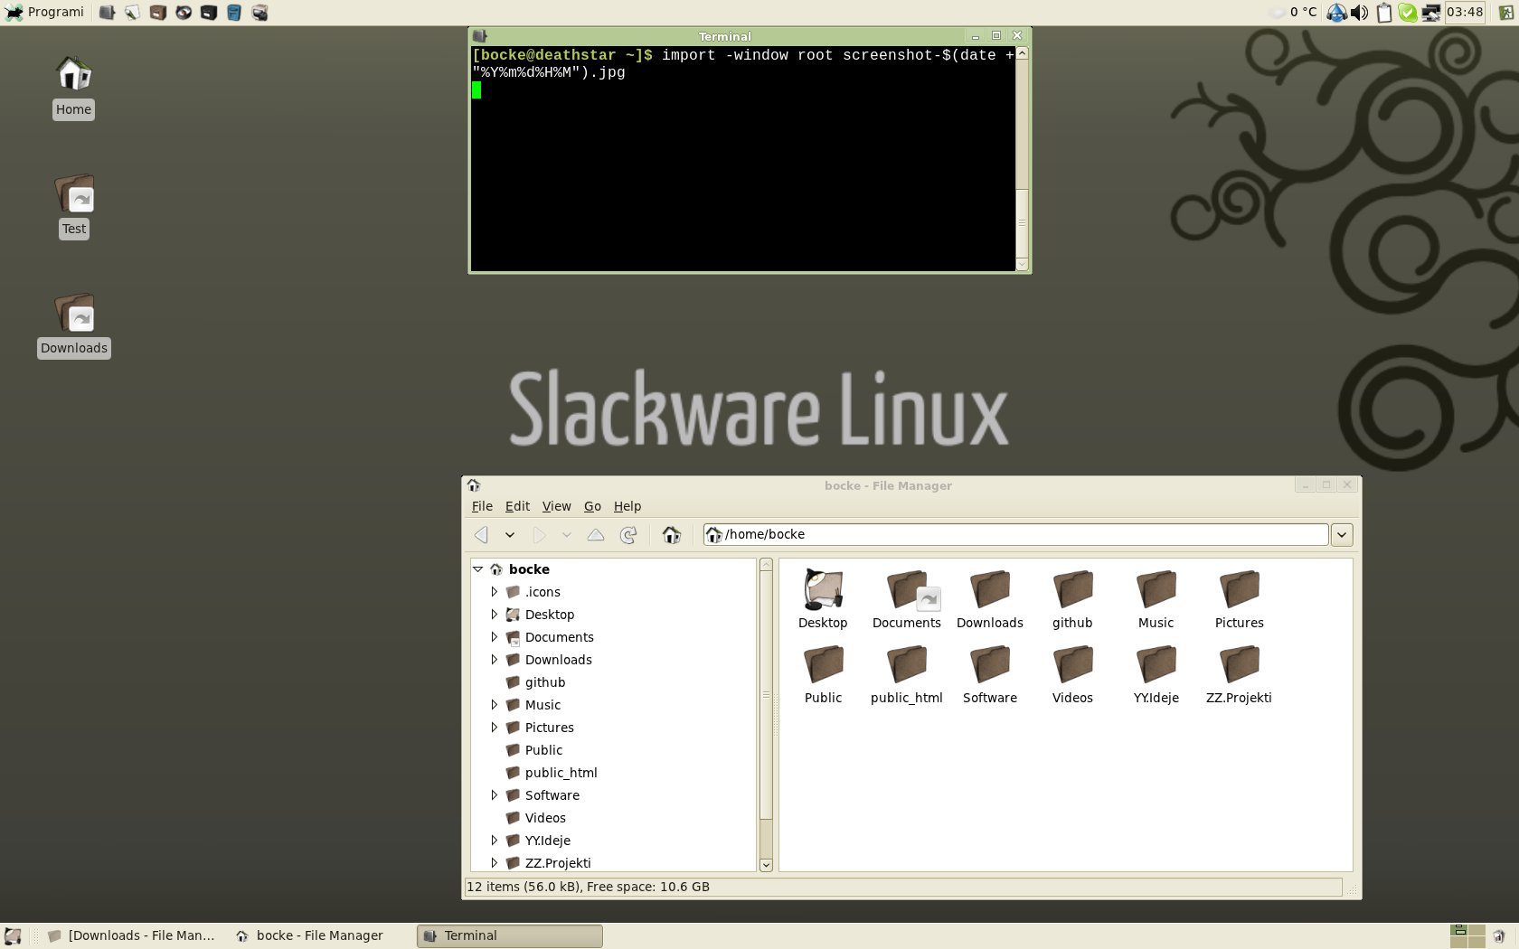Open the back history dropdown arrow
The height and width of the screenshot is (949, 1519).
[510, 535]
